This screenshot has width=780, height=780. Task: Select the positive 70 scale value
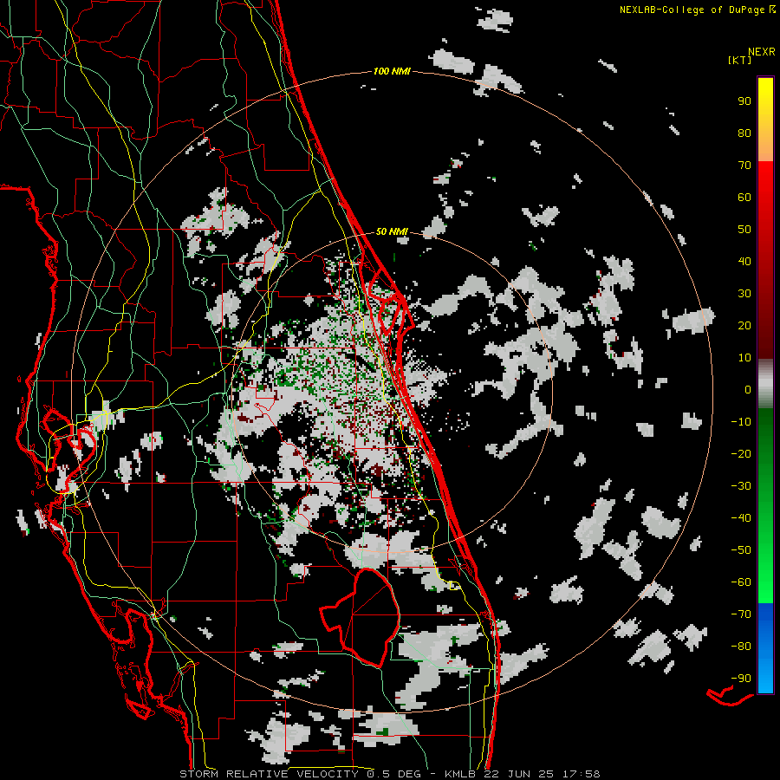click(x=744, y=166)
